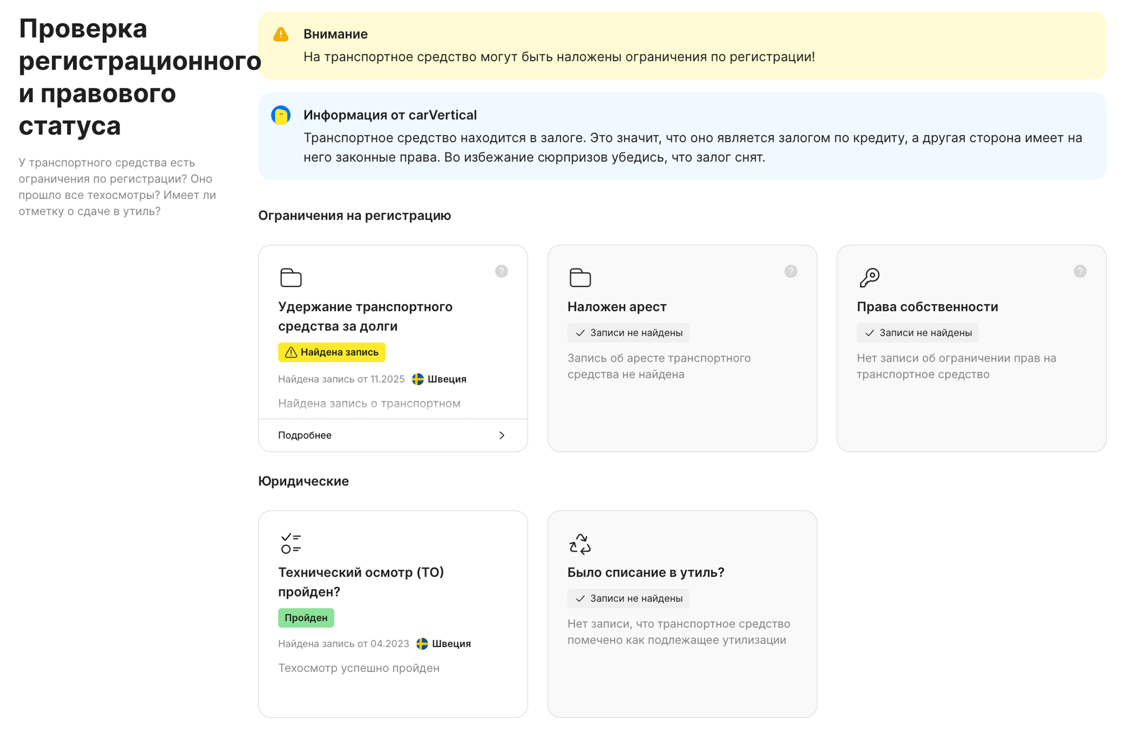Click checkmark icon in Права собственности badge
This screenshot has height=729, width=1127.
869,333
